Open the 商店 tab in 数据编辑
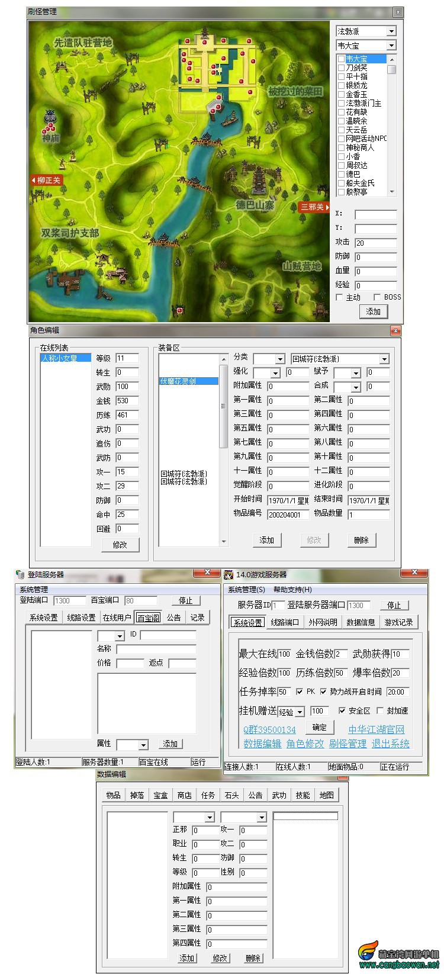 point(185,795)
